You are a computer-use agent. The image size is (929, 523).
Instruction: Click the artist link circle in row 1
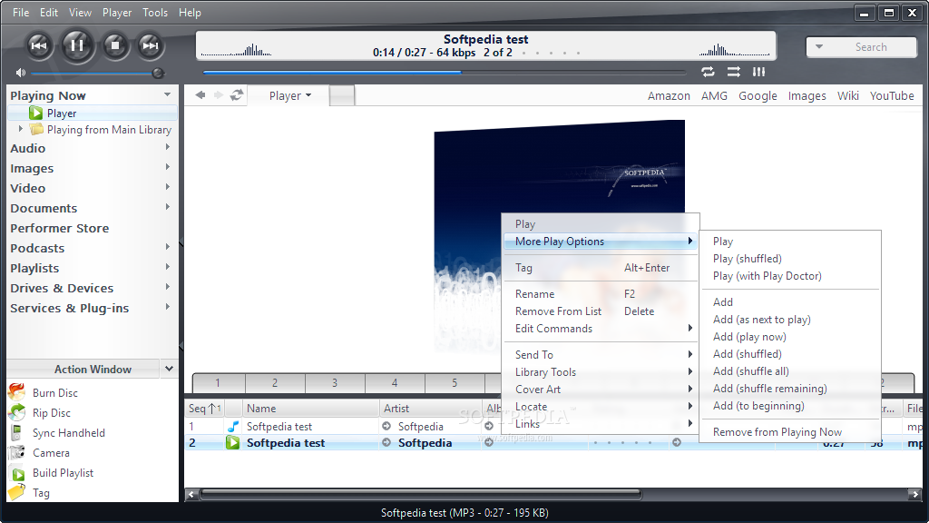tap(386, 426)
